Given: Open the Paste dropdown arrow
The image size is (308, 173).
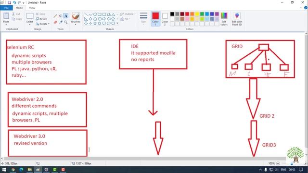Looking at the screenshot, I should click(x=6, y=25).
